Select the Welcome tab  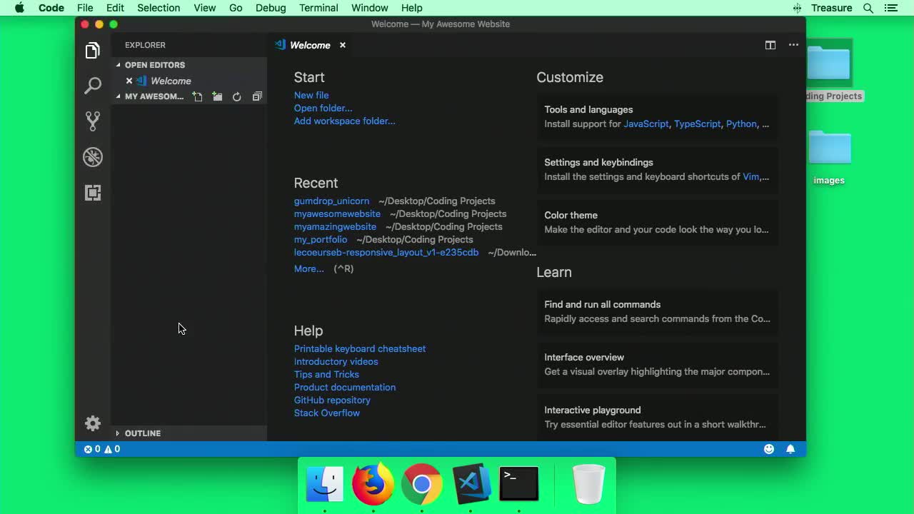310,45
